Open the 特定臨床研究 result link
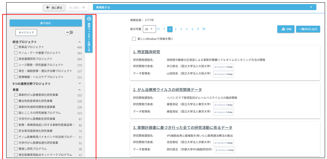 (147, 52)
